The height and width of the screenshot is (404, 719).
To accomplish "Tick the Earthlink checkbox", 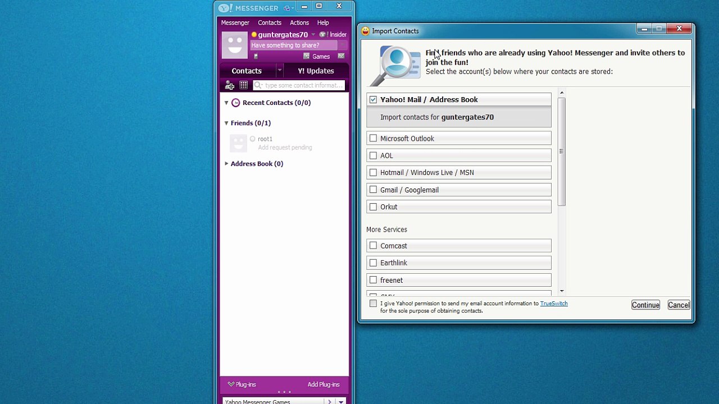I will (x=373, y=263).
